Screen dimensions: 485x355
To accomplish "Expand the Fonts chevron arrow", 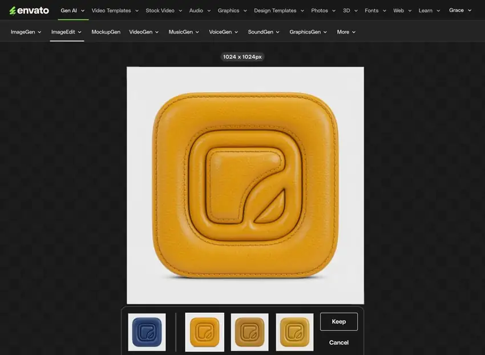I will [x=385, y=11].
